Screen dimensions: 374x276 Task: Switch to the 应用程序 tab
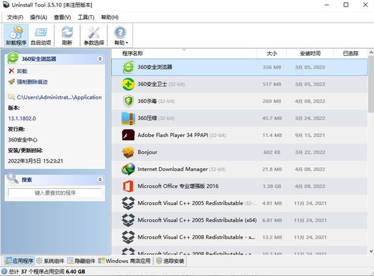point(19,261)
